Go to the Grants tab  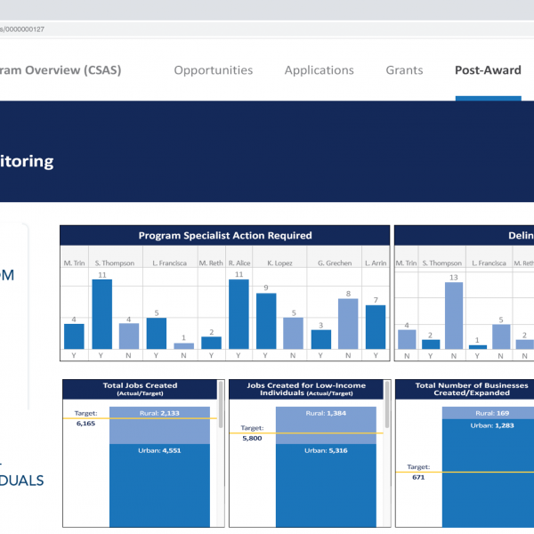404,70
